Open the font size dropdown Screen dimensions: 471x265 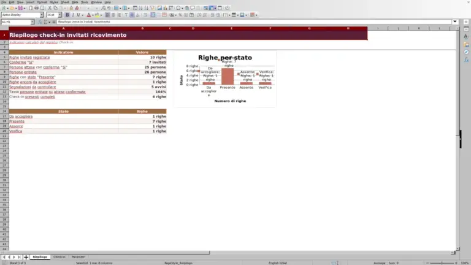pyautogui.click(x=59, y=15)
